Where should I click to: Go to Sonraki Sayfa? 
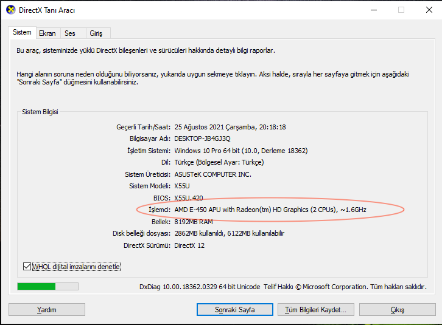click(x=235, y=310)
